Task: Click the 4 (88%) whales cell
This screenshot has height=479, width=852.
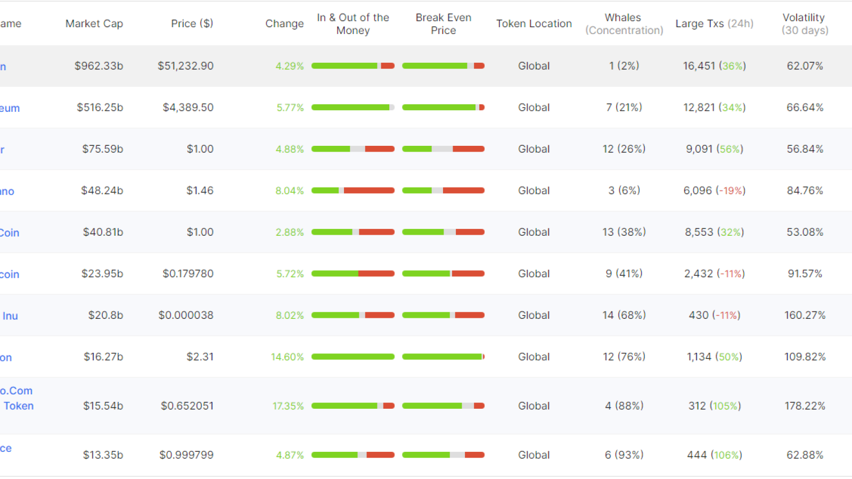Action: pyautogui.click(x=624, y=406)
